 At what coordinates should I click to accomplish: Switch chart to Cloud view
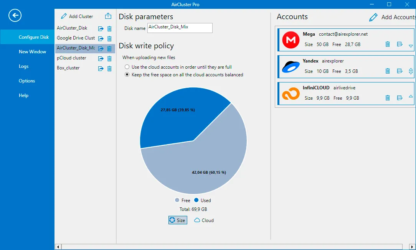tap(204, 220)
